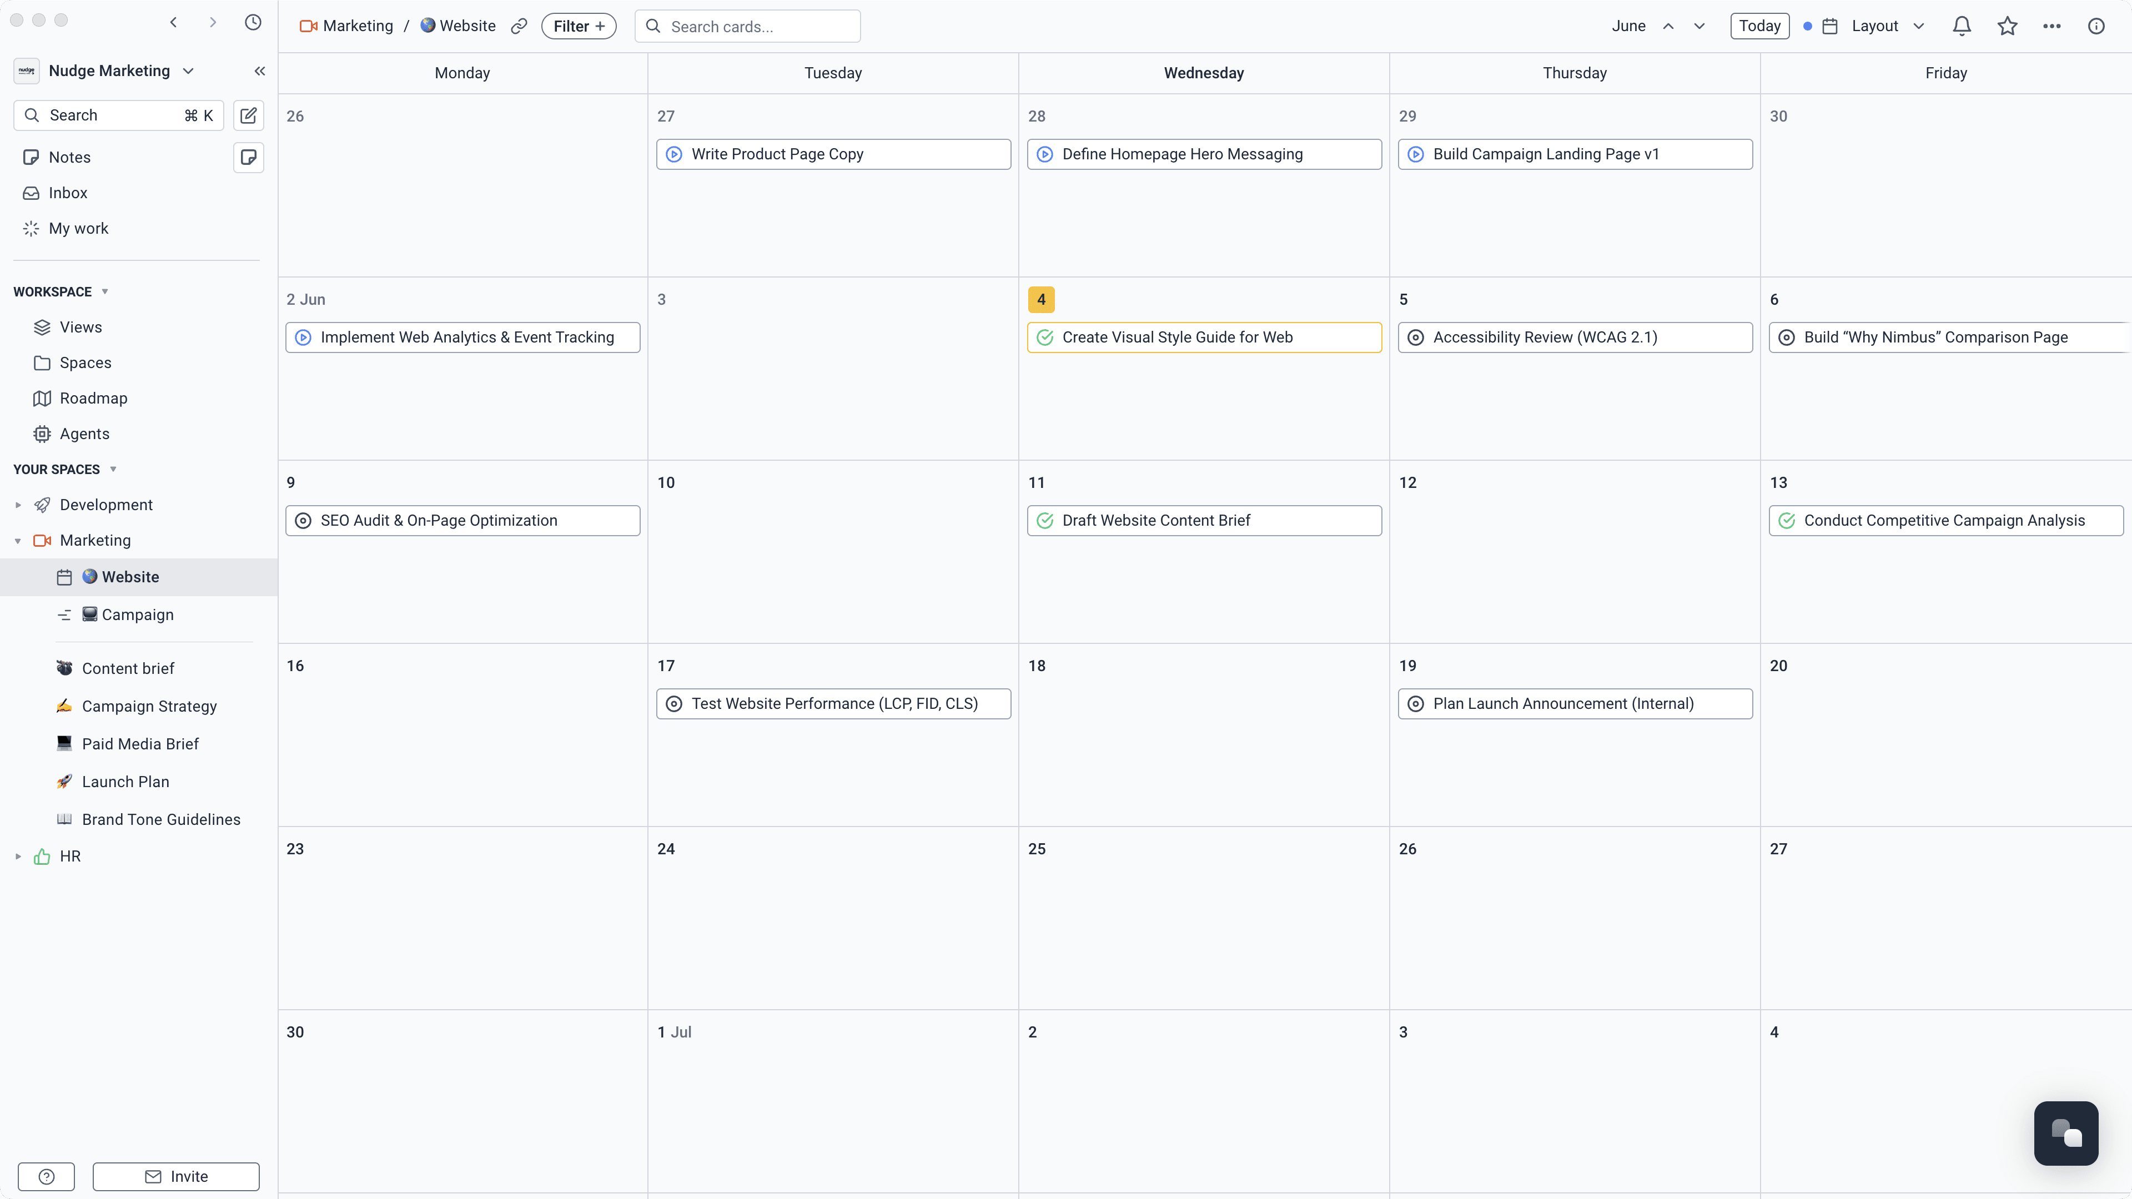2132x1199 pixels.
Task: Open the Inbox
Action: pos(68,193)
